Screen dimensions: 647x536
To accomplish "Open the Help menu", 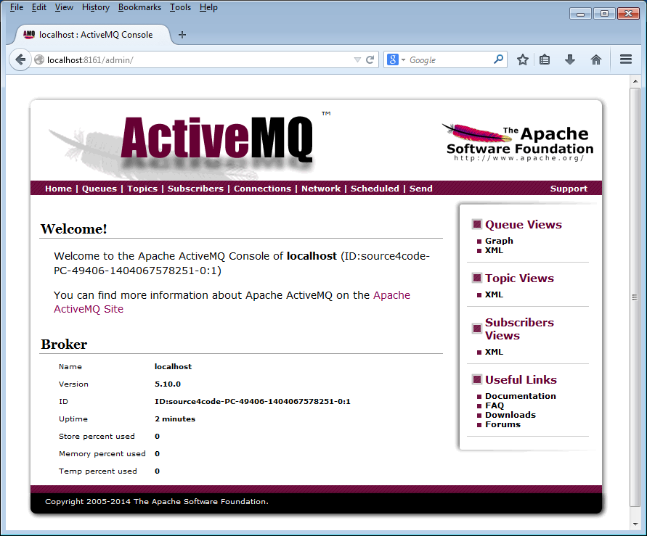I will click(208, 7).
